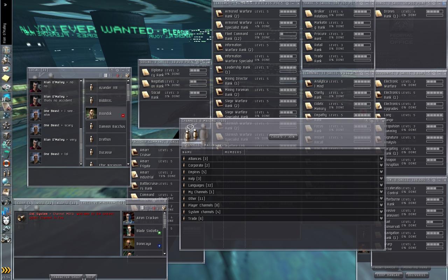
Task: Toggle the red figure icon in Local toolbar
Action: 118,75
